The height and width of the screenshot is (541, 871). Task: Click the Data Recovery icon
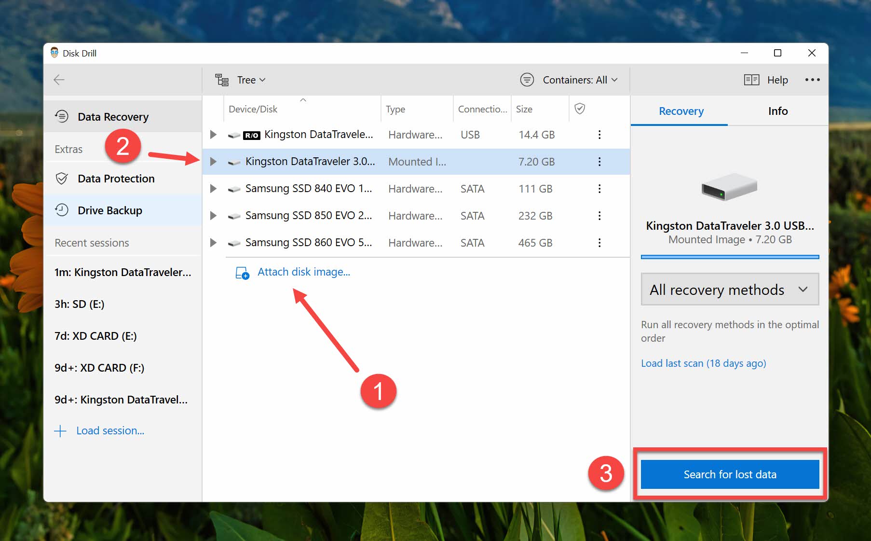point(62,116)
